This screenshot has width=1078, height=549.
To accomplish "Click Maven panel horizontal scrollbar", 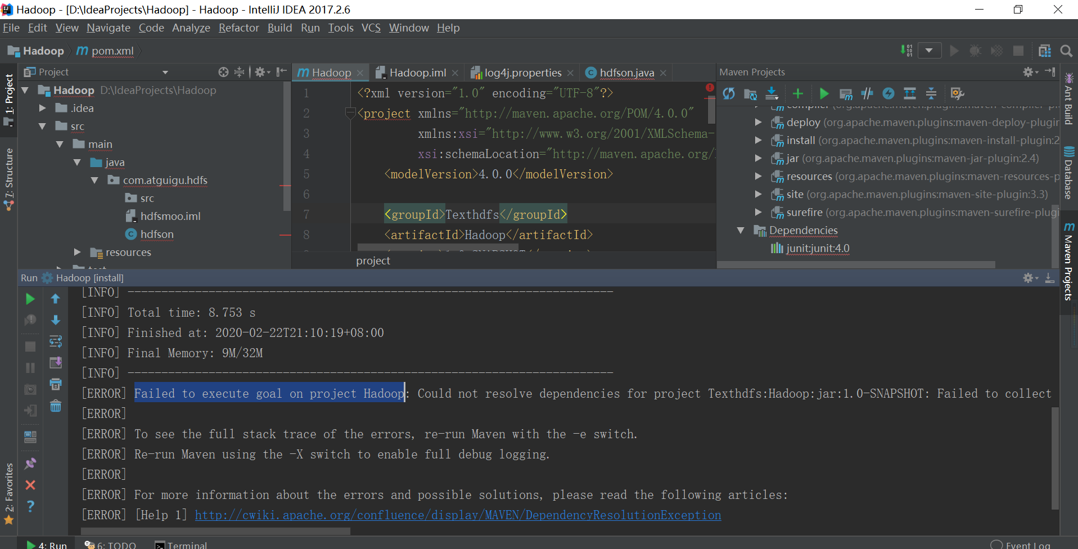I will pos(856,264).
